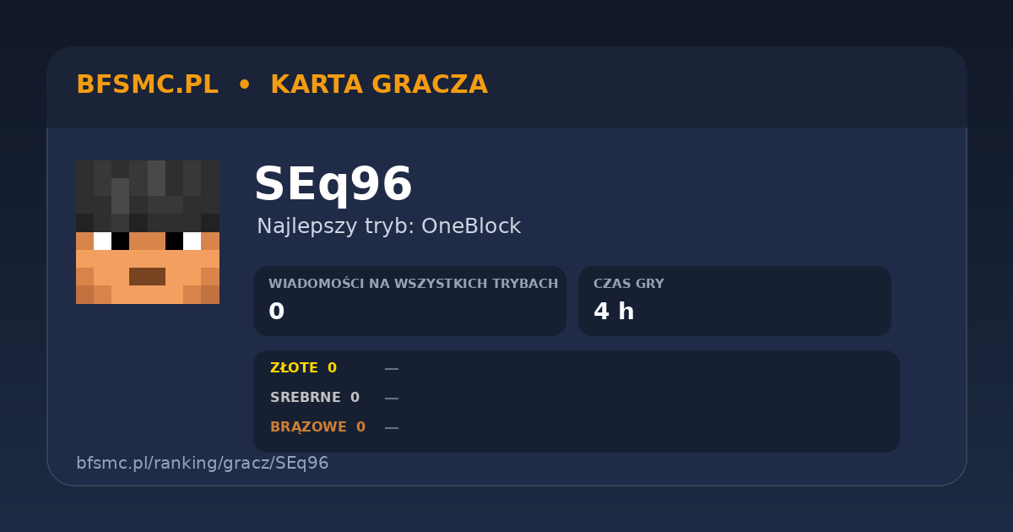Click the Wiadomości na wszystkich trybach stat box
The height and width of the screenshot is (532, 1013).
point(409,301)
